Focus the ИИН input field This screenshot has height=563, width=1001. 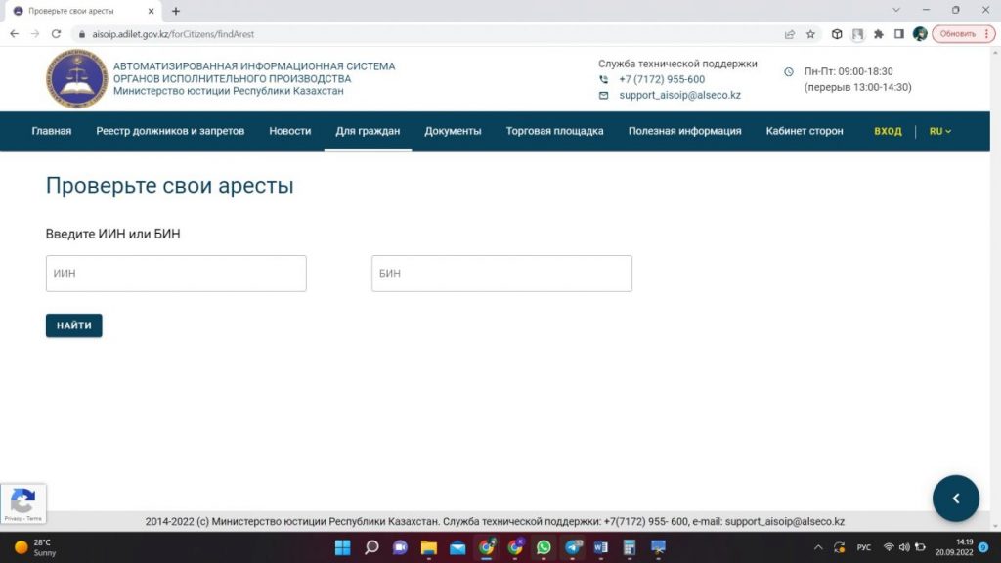176,274
